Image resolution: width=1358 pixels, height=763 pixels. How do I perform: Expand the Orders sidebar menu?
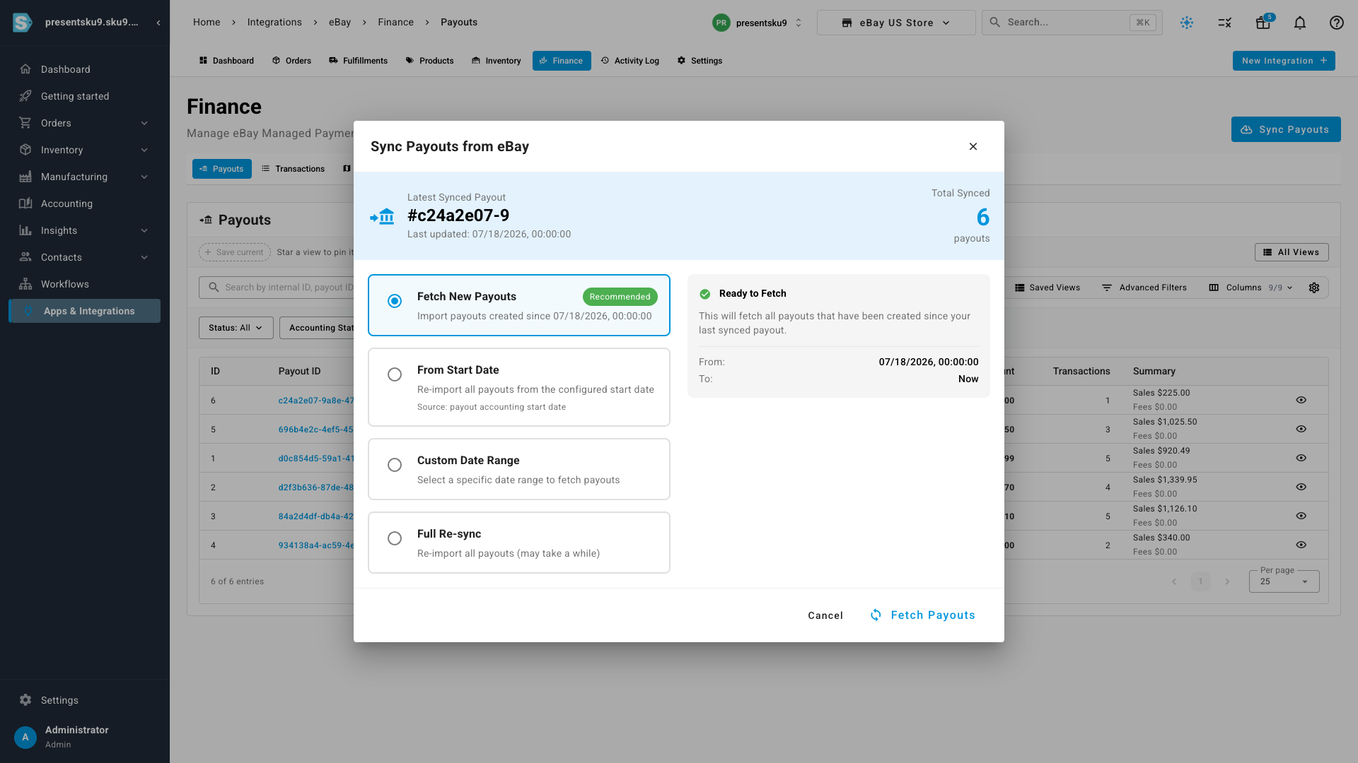(x=85, y=123)
